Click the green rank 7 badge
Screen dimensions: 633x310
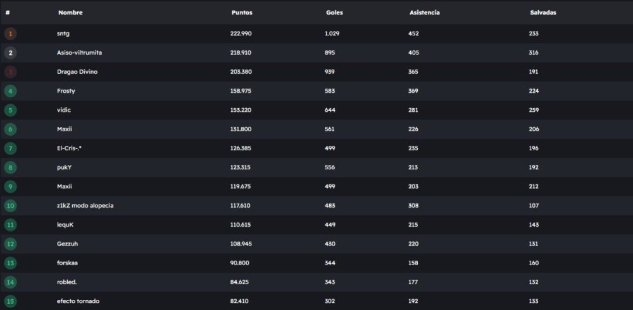(10, 148)
